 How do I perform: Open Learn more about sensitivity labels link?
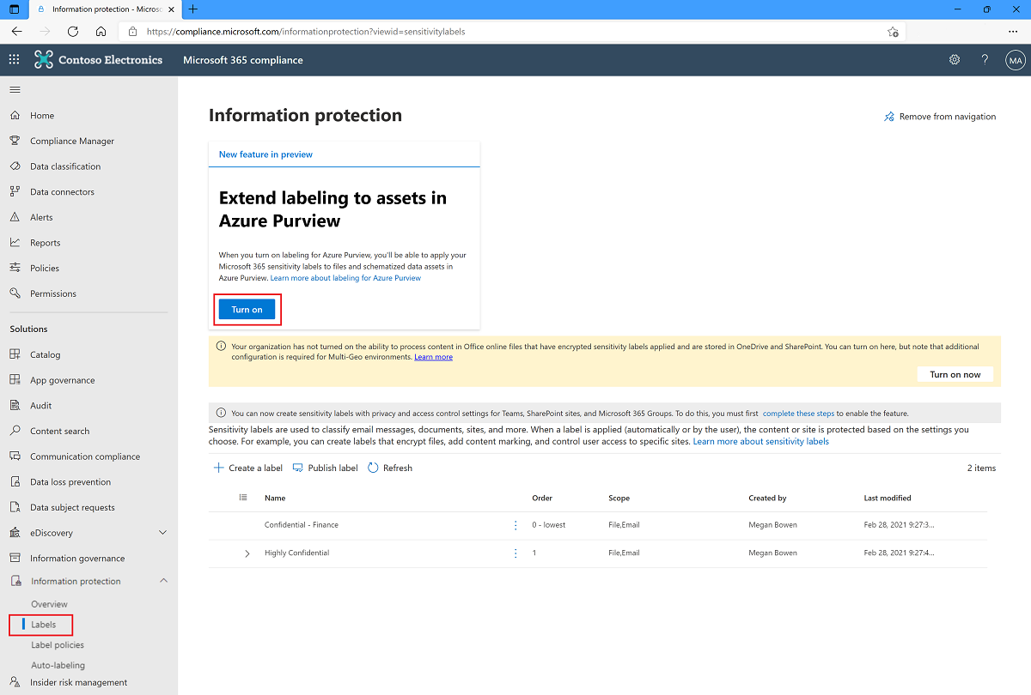(761, 441)
